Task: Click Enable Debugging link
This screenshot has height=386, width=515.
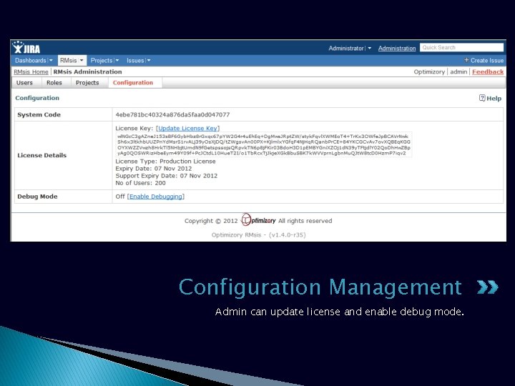Action: tap(156, 197)
